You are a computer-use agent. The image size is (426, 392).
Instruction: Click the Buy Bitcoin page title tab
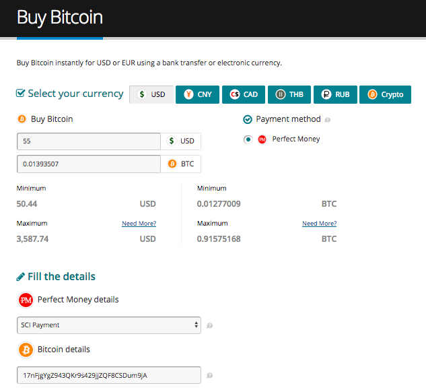coord(60,18)
